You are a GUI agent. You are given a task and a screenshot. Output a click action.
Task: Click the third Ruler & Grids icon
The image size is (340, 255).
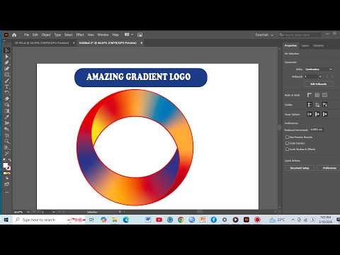(x=325, y=95)
